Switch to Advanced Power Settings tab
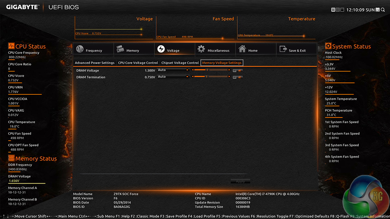This screenshot has width=390, height=219. click(x=94, y=63)
